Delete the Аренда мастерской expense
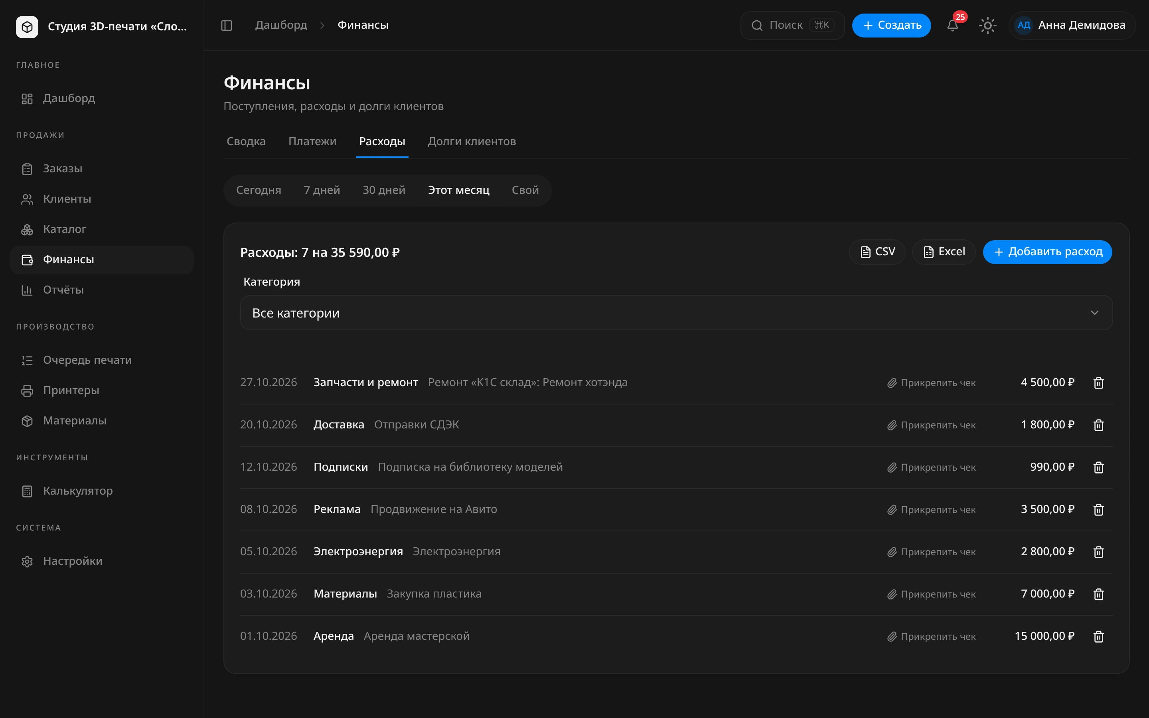 tap(1098, 636)
